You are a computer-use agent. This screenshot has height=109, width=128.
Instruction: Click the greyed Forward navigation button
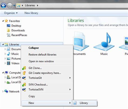point(10,5)
